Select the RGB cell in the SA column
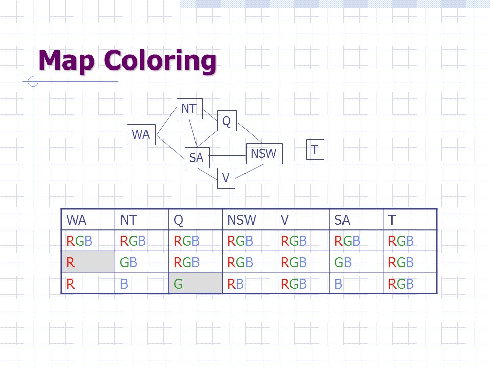 (357, 241)
